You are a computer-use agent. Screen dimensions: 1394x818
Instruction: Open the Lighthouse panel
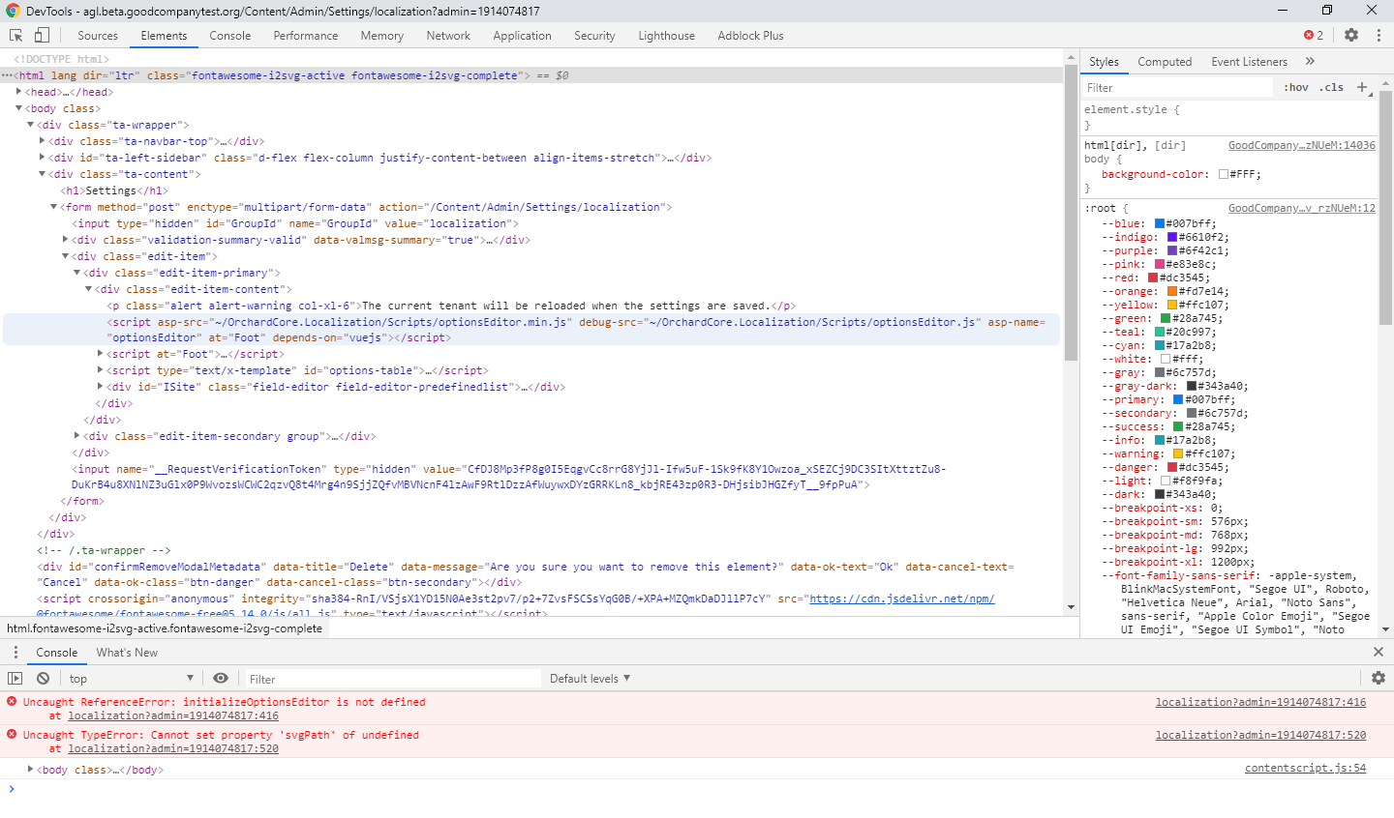tap(666, 36)
